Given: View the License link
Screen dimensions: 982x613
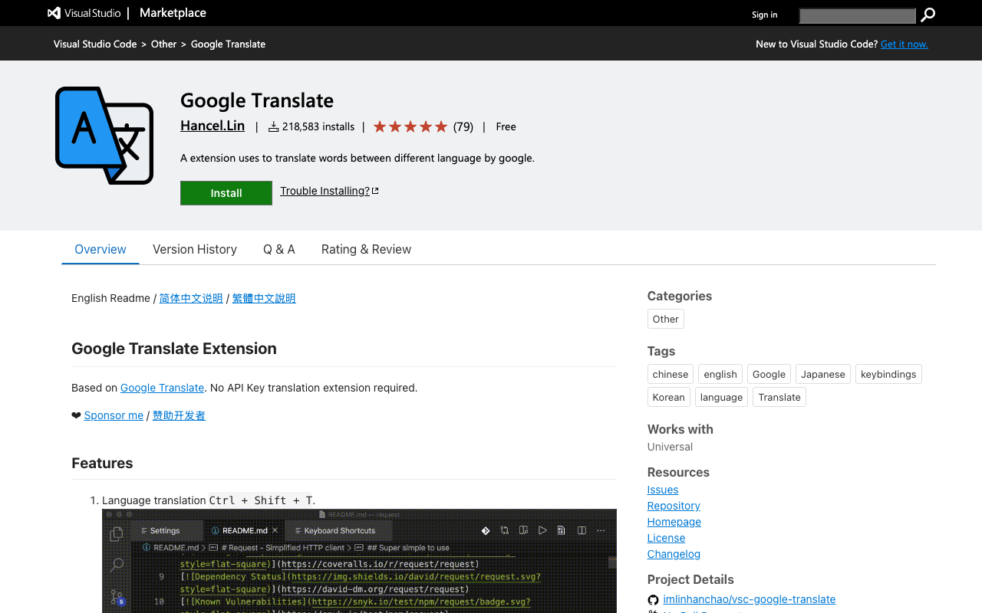Looking at the screenshot, I should 666,538.
